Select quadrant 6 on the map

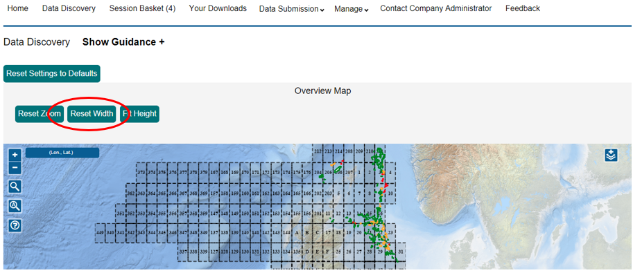coord(349,193)
